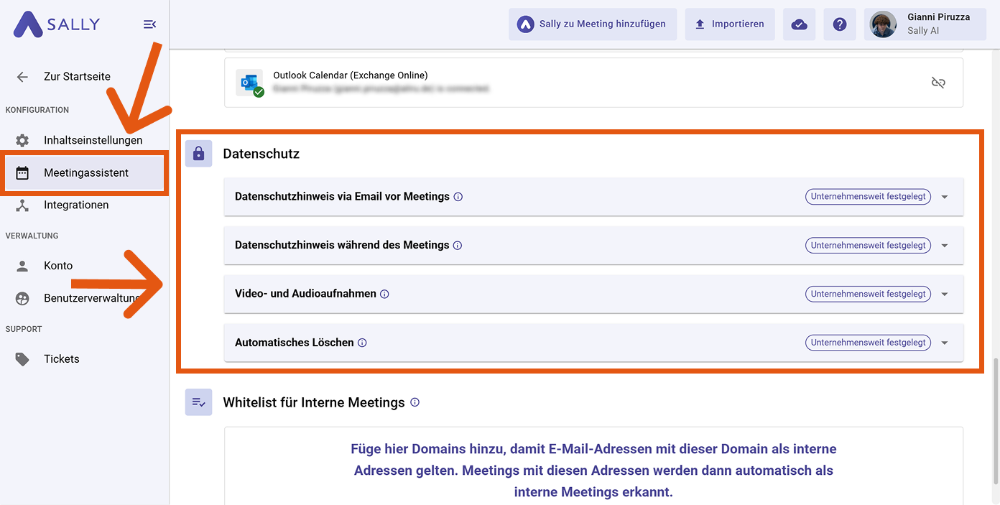Return via Zur Startseite link
The width and height of the screenshot is (1000, 505).
point(77,76)
